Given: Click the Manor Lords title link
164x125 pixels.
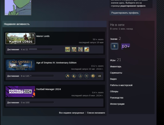Looking at the screenshot, I should [43, 36].
